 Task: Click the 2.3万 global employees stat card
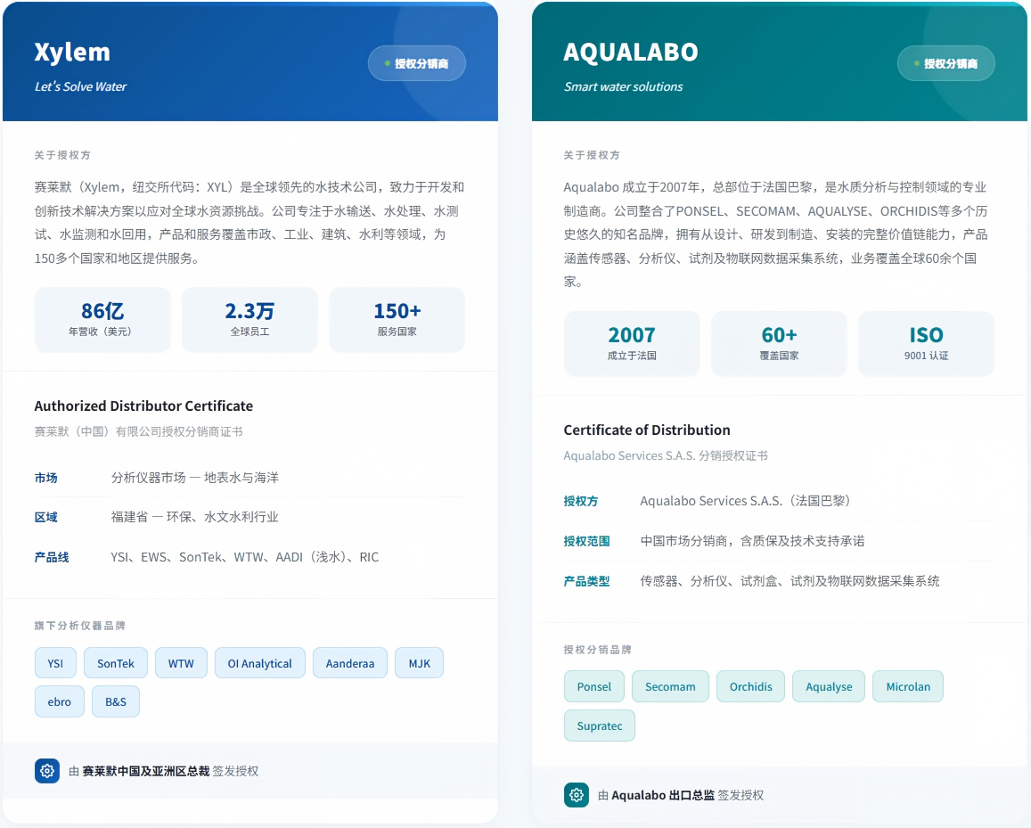pos(250,319)
